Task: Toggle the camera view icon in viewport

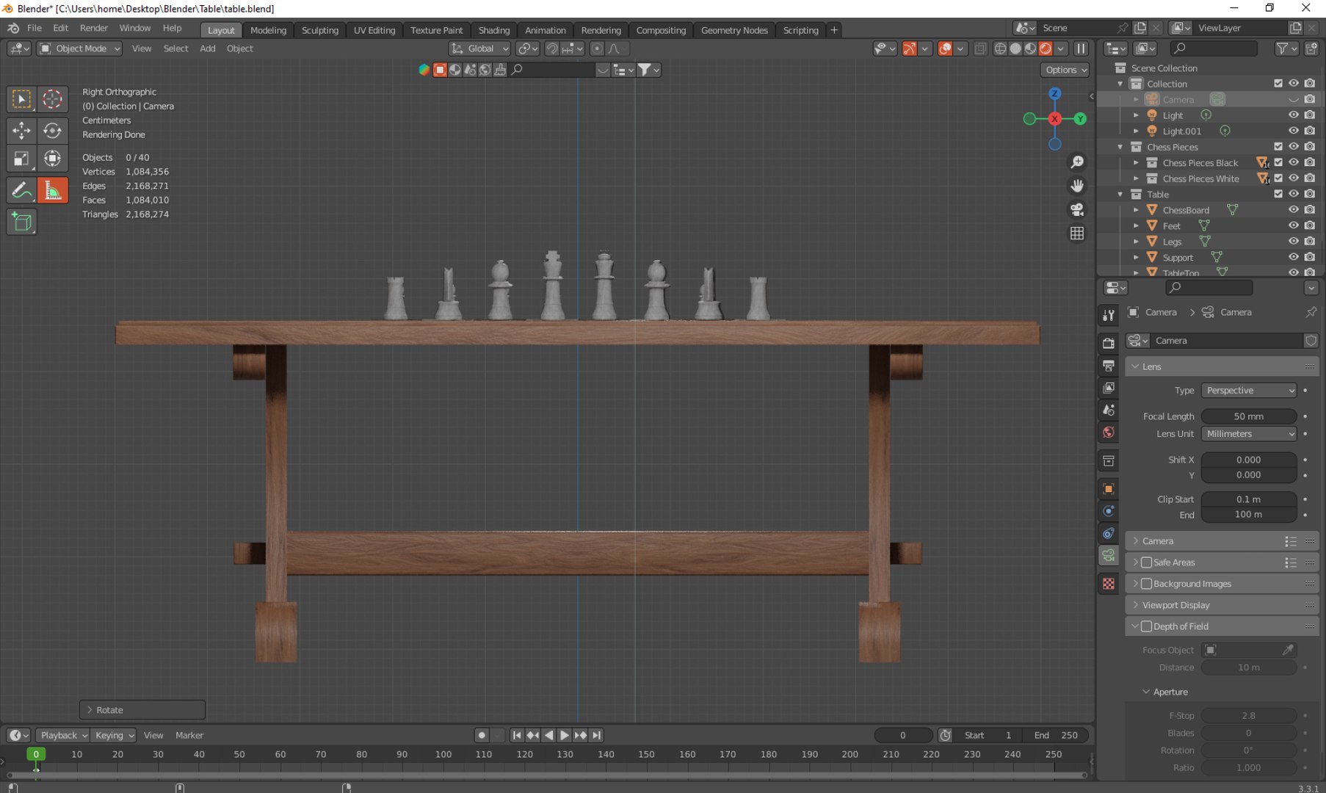Action: click(1077, 210)
